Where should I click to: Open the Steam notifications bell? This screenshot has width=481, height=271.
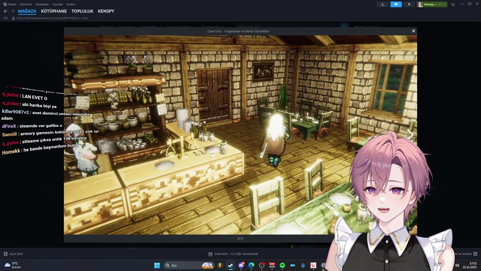pyautogui.click(x=409, y=4)
